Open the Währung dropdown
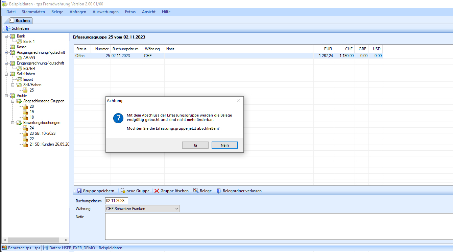453x252 pixels. pyautogui.click(x=176, y=209)
